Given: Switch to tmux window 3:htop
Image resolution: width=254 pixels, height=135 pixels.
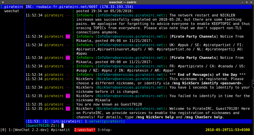Looking at the screenshot, I should click(x=105, y=130).
